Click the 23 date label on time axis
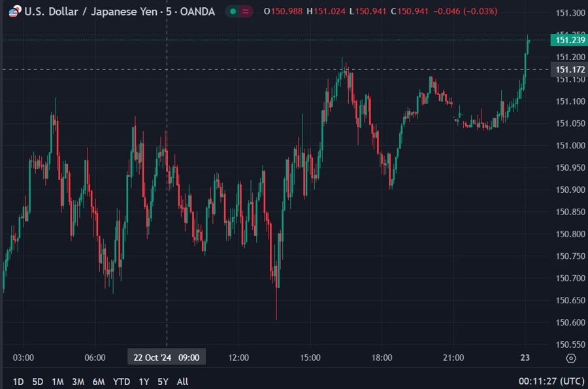Viewport: 588px width, 389px height. [x=526, y=358]
